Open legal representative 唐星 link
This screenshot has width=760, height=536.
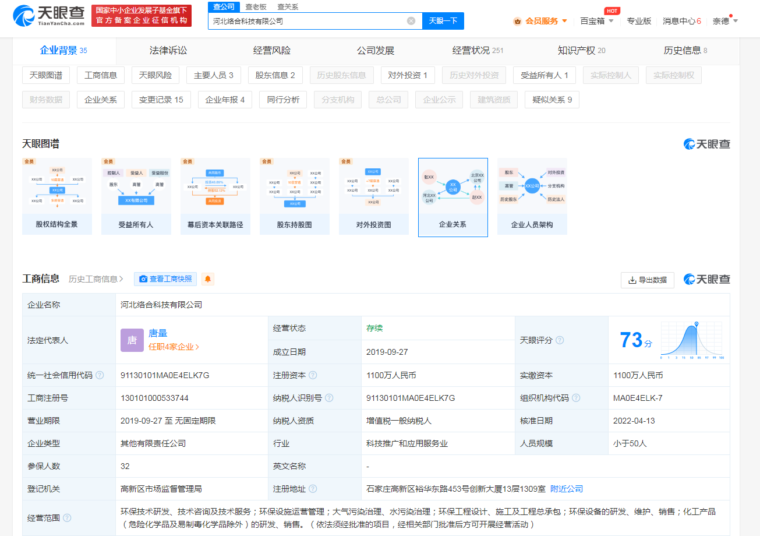pyautogui.click(x=158, y=333)
